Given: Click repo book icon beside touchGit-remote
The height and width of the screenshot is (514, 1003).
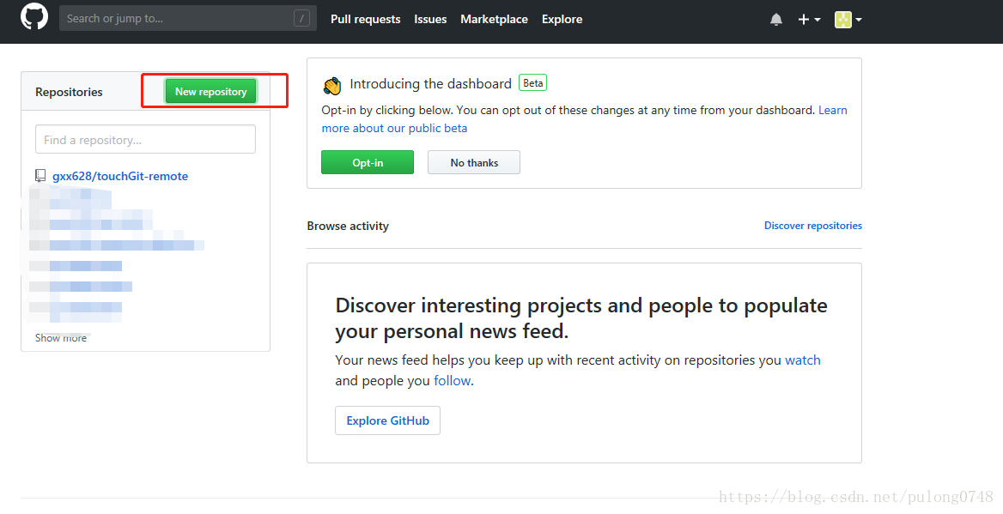Looking at the screenshot, I should (x=40, y=176).
